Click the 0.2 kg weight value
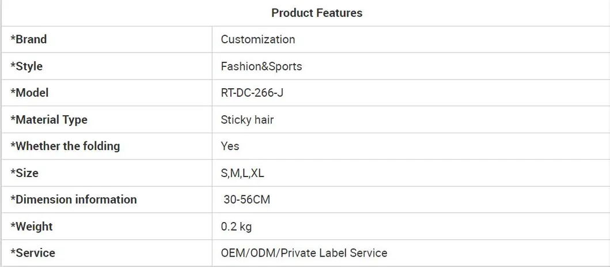This screenshot has height=267, width=610. point(236,227)
